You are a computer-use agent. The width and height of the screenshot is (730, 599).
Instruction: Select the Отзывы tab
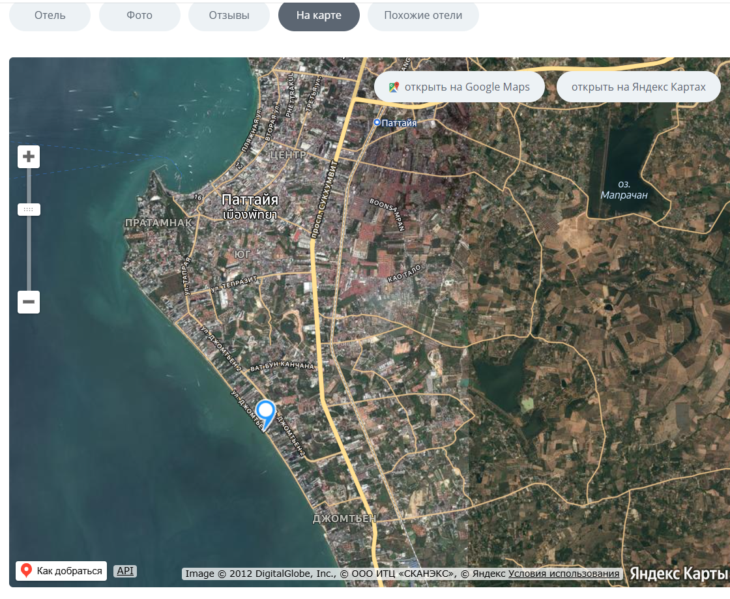[x=229, y=16]
